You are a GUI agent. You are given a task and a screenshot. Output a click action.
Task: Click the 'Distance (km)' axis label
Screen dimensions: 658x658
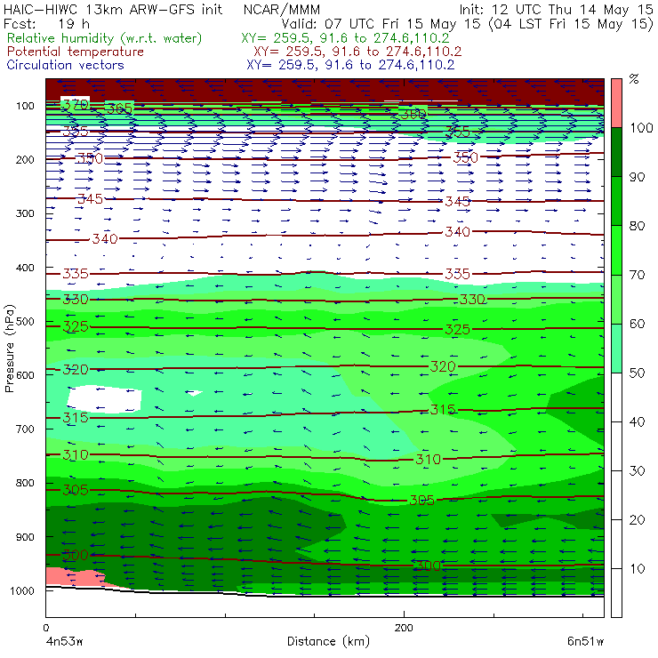click(x=329, y=641)
